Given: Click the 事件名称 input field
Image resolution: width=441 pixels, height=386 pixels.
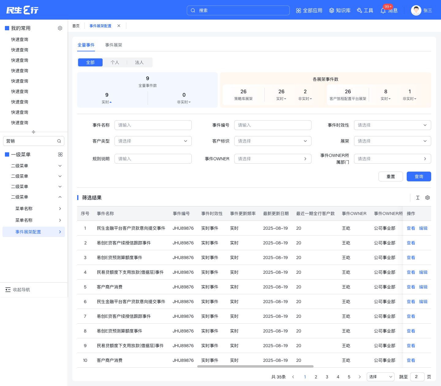Looking at the screenshot, I should pos(153,125).
